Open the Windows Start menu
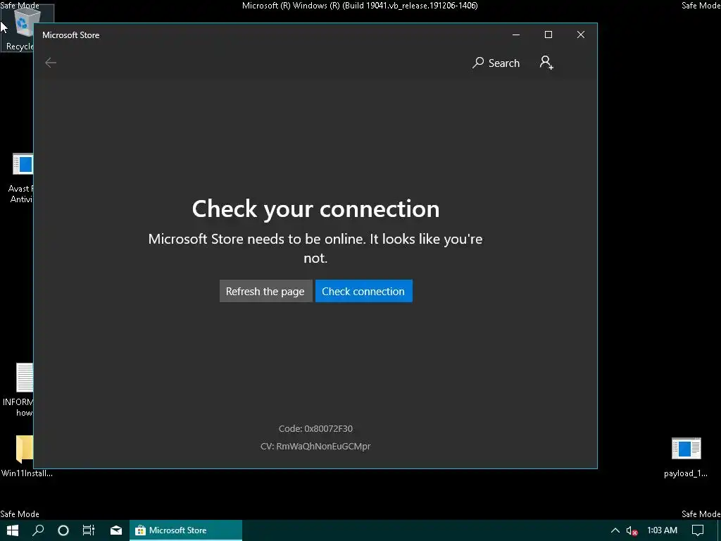 pyautogui.click(x=13, y=530)
